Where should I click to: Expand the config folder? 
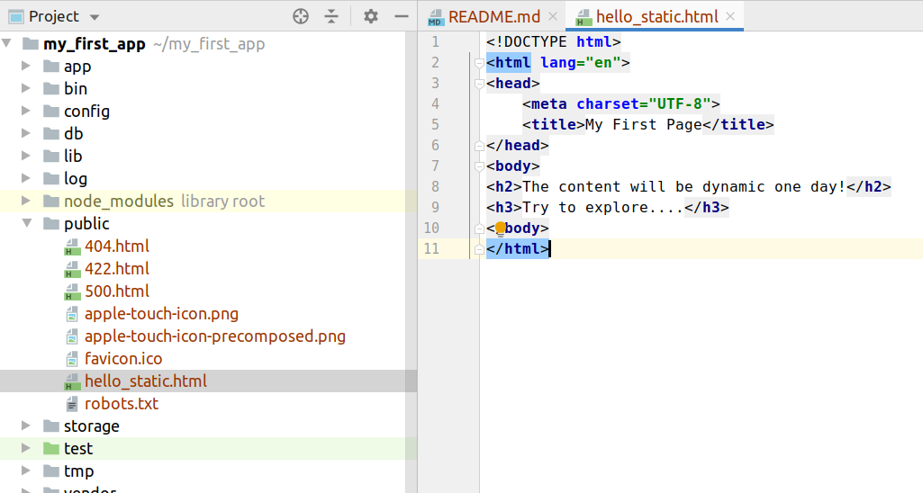click(26, 111)
